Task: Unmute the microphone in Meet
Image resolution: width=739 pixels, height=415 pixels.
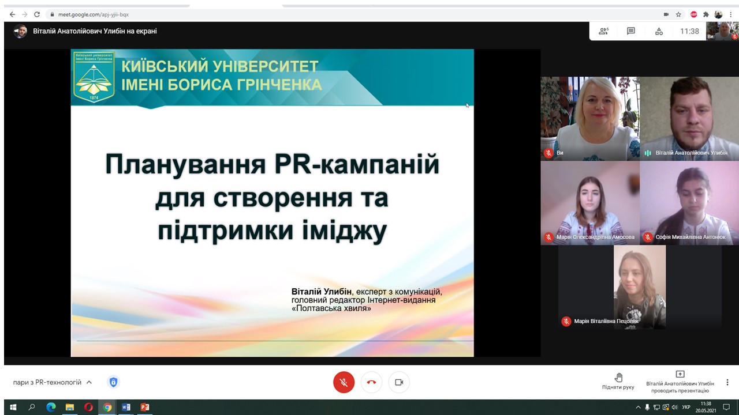Action: tap(344, 382)
